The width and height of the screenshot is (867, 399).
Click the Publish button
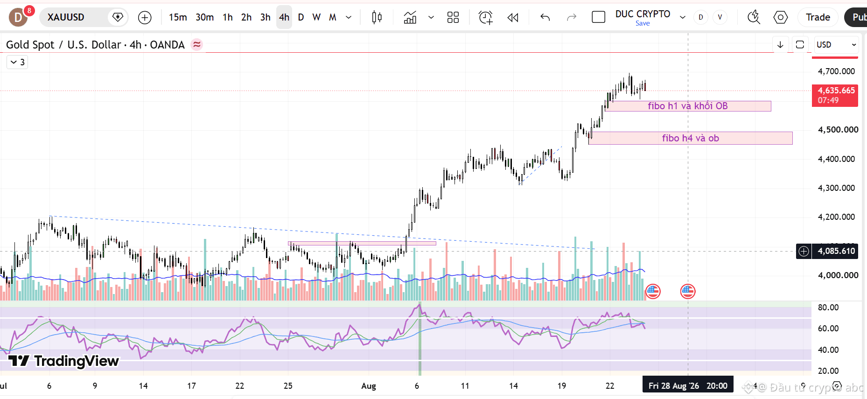pyautogui.click(x=856, y=17)
